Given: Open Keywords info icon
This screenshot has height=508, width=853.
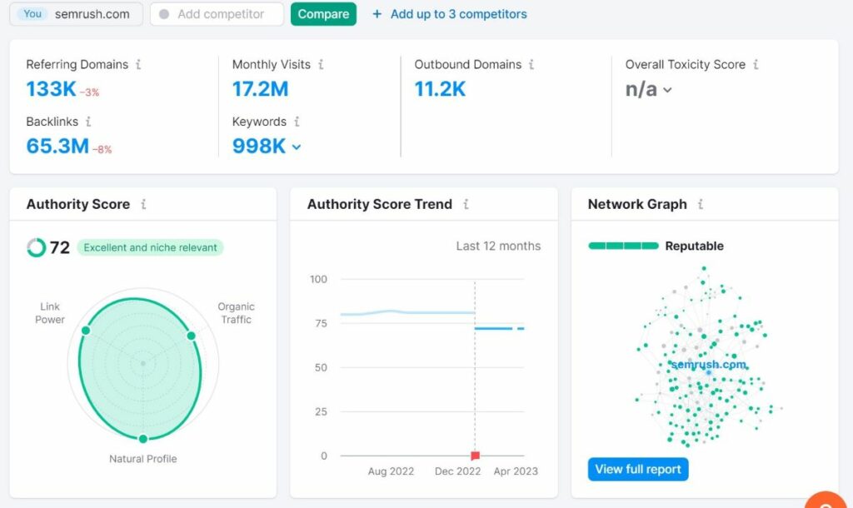Looking at the screenshot, I should coord(297,122).
